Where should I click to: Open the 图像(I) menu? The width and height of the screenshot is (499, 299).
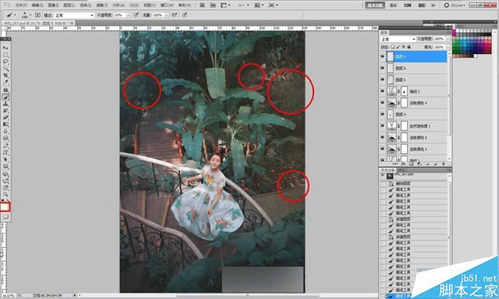pos(52,4)
